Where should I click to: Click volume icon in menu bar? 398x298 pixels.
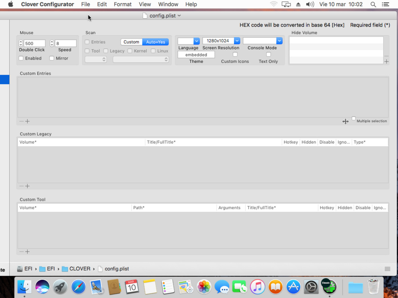click(x=310, y=4)
